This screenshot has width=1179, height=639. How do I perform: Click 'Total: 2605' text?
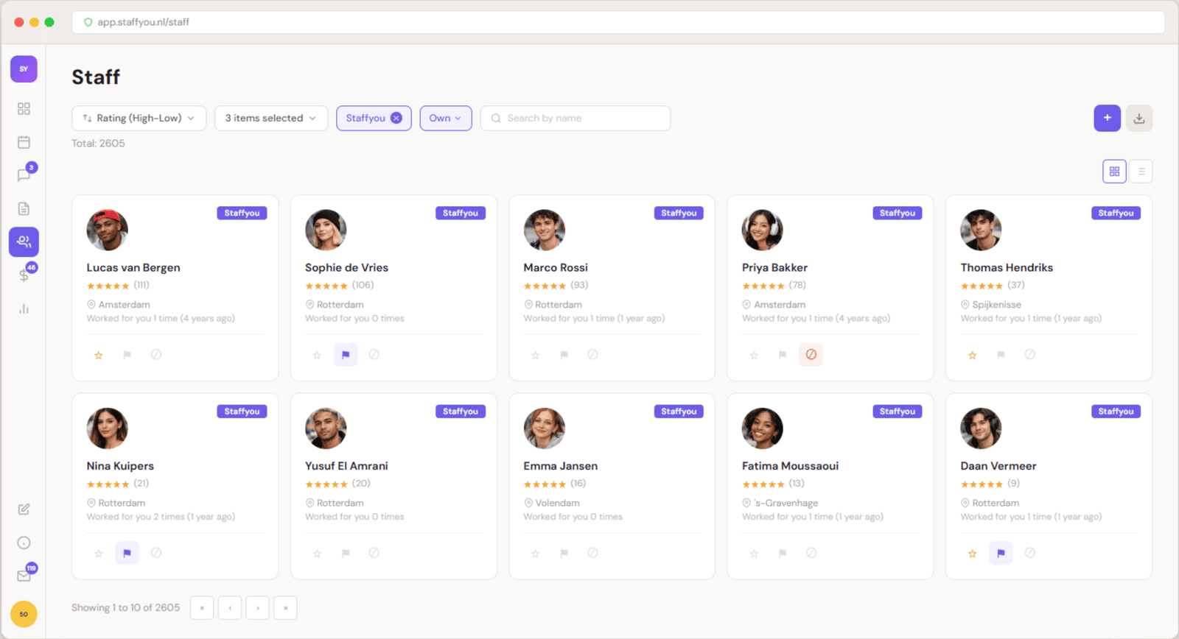pos(98,144)
